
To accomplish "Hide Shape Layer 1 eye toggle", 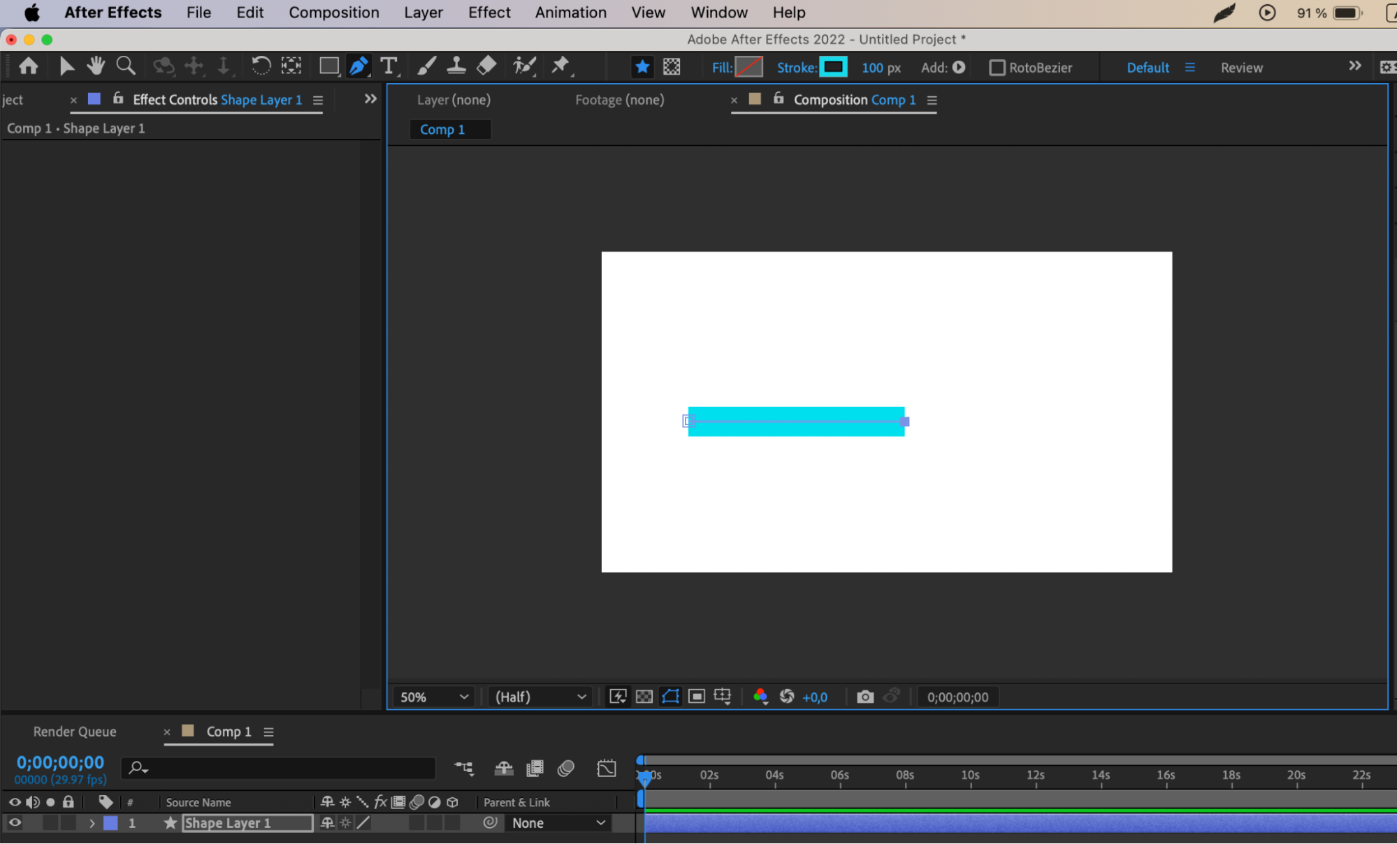I will tap(15, 823).
